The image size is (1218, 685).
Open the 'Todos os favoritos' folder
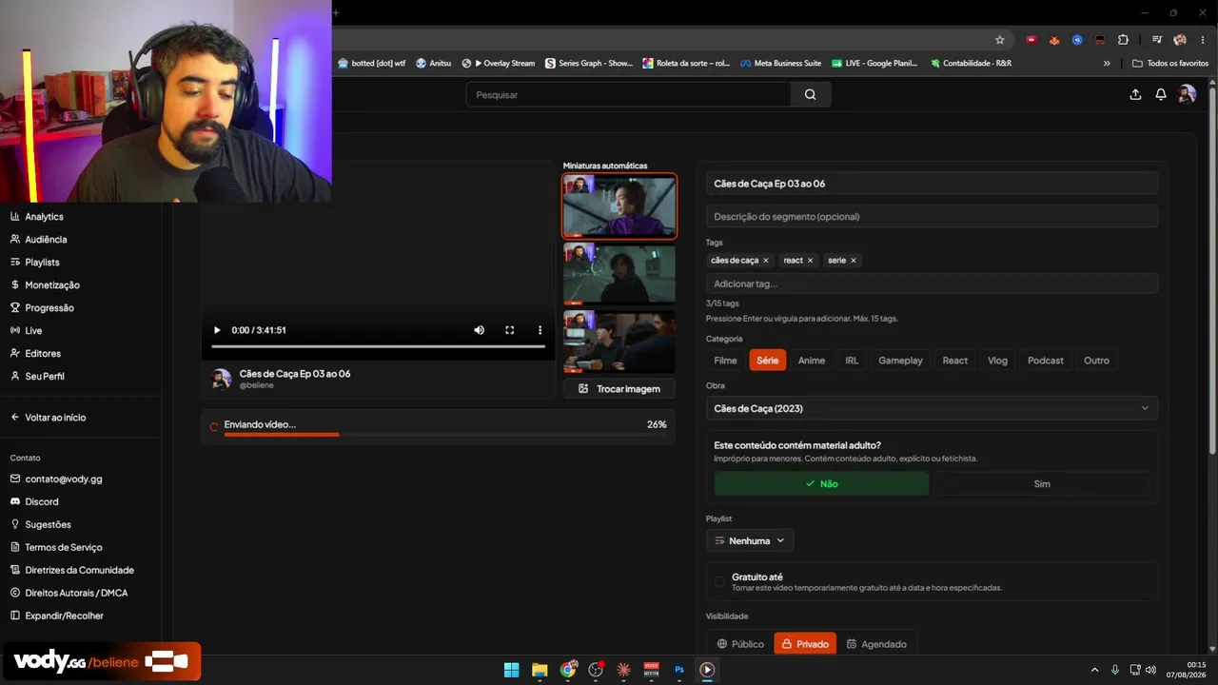1170,64
